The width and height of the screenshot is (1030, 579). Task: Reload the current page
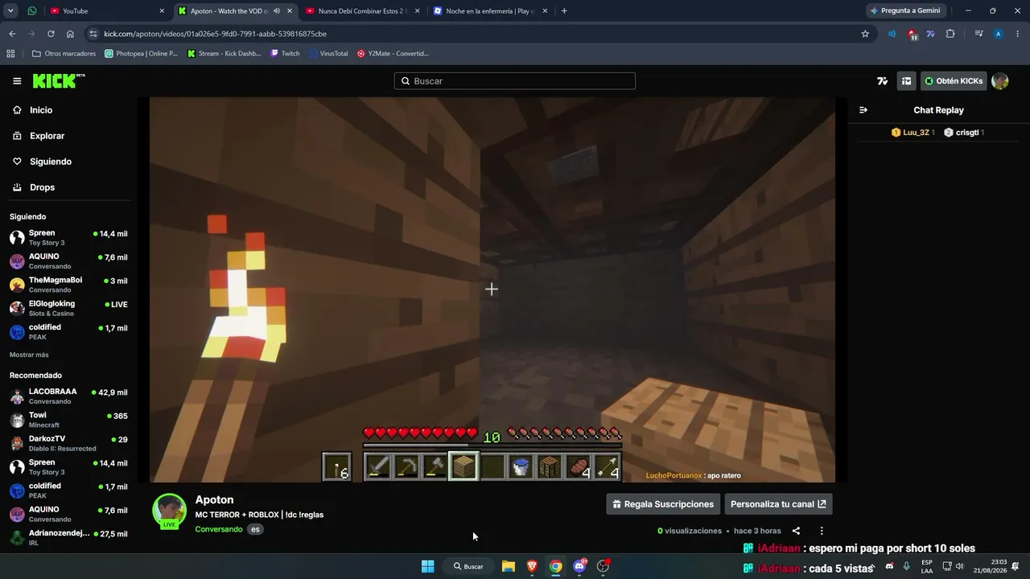(51, 34)
